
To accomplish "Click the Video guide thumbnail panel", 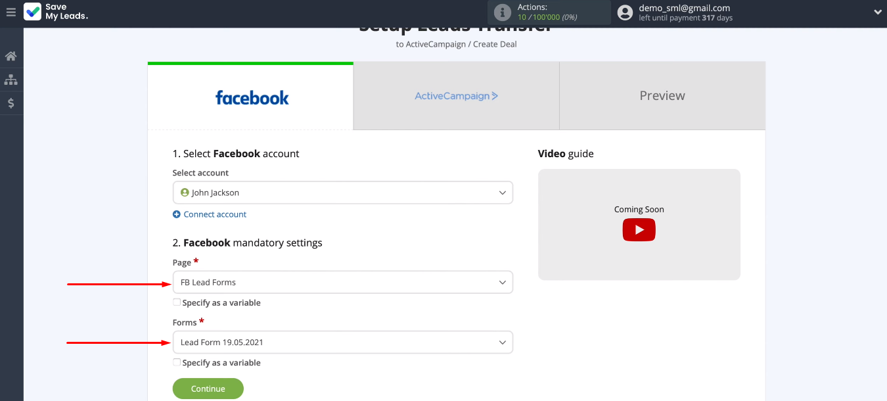I will (x=639, y=225).
